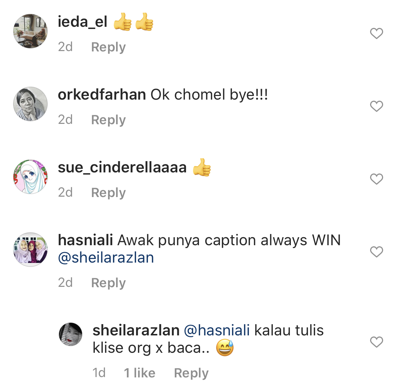Tap sue_cinderellaaaa's cartoon avatar
The width and height of the screenshot is (407, 389).
[x=30, y=177]
